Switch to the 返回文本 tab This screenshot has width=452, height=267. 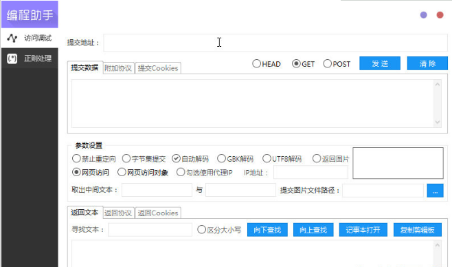pos(84,213)
